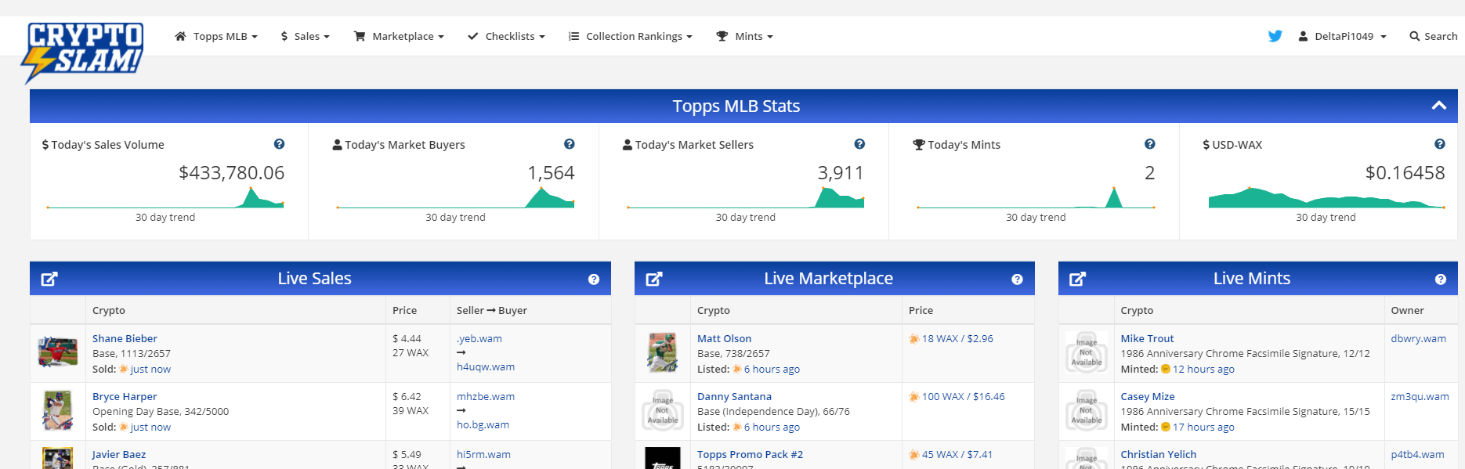The height and width of the screenshot is (469, 1465).
Task: Click the USD-WAX 30 day trend chart
Action: [x=1326, y=197]
